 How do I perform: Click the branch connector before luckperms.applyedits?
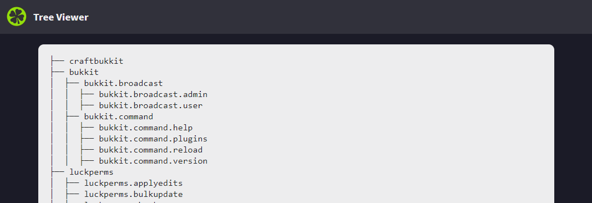[x=73, y=184]
